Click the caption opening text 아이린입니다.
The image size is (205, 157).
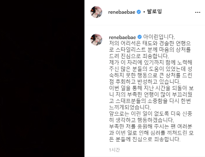click(159, 37)
